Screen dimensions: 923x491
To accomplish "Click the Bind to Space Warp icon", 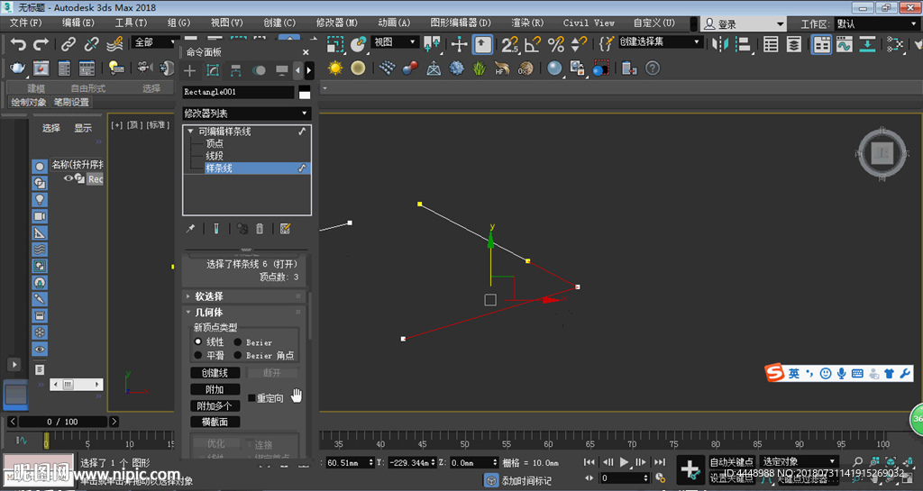I will point(114,44).
